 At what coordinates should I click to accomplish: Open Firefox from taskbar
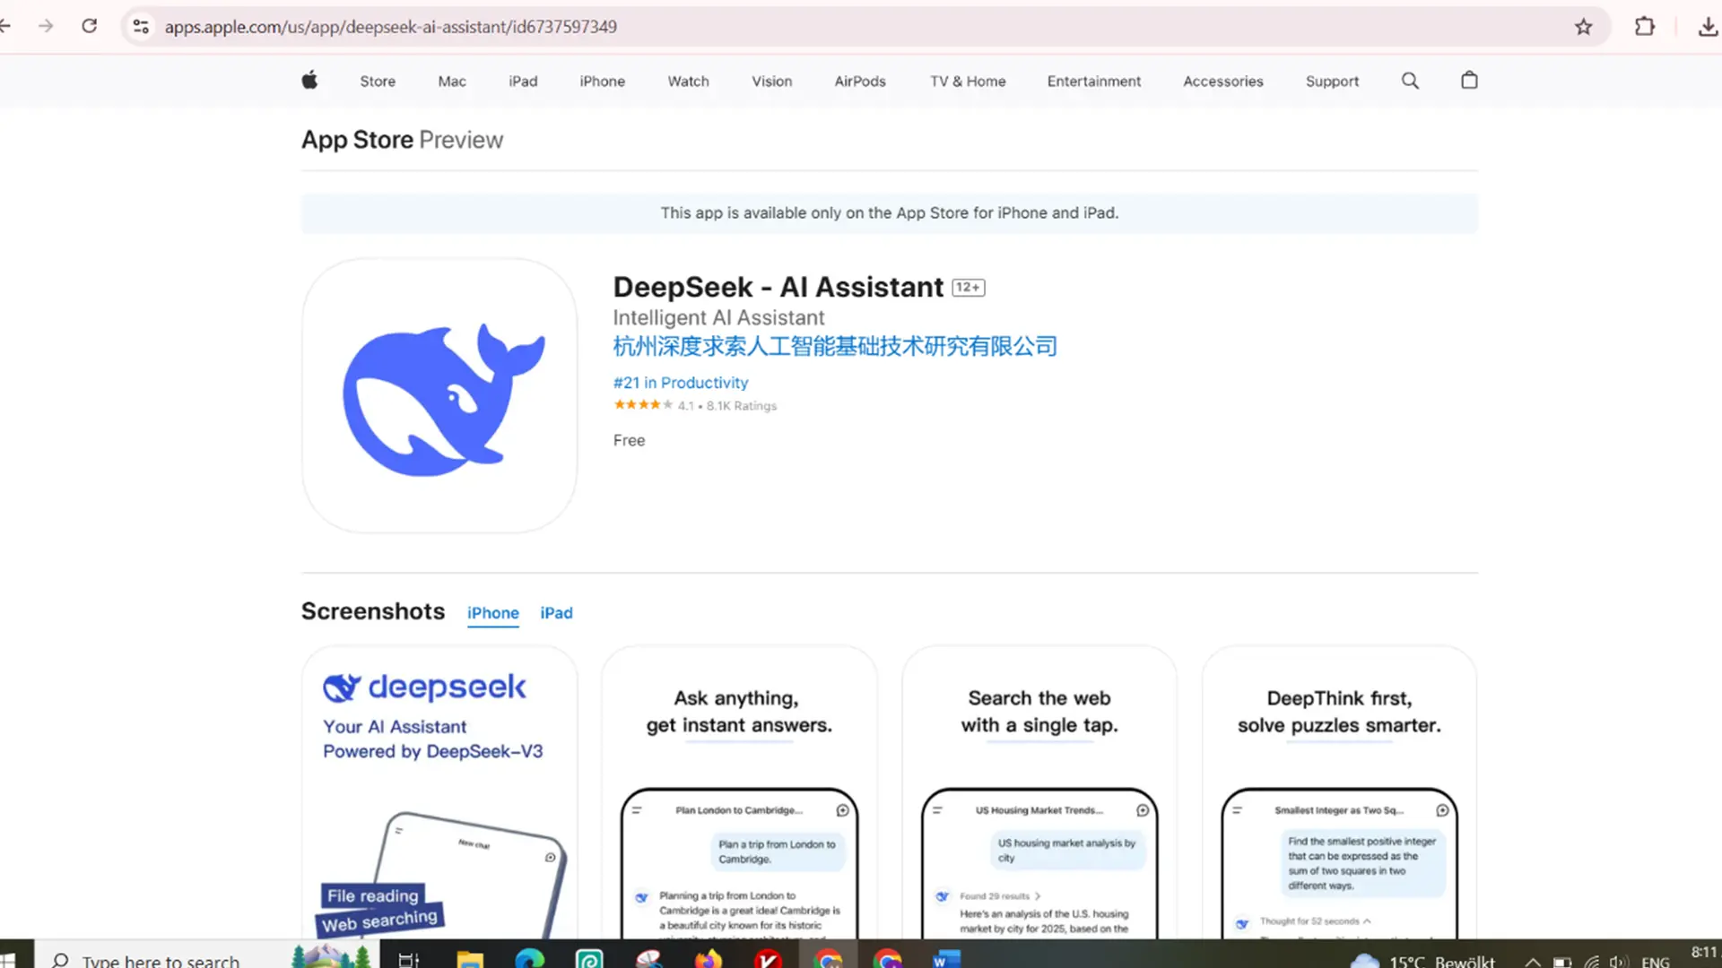point(709,960)
